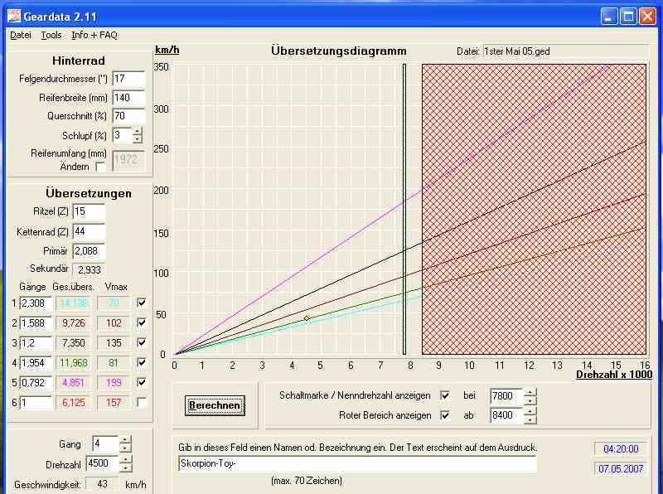Click the Berechnen button
The width and height of the screenshot is (663, 494).
point(215,405)
